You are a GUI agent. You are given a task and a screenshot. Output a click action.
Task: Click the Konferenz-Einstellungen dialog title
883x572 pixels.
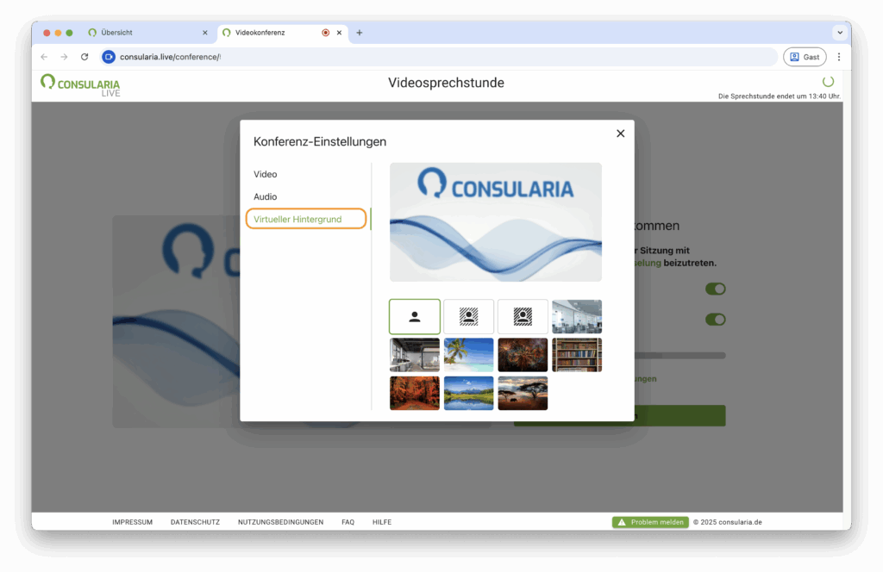click(320, 142)
